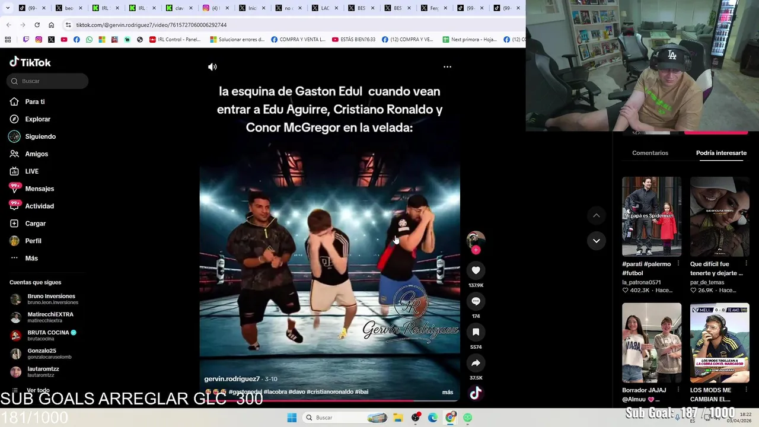Open the 'Que difícil fue tenerte' video thumbnail
The image size is (759, 427).
click(x=720, y=216)
